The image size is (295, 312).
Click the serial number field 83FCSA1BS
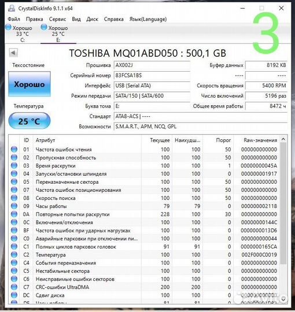point(152,76)
